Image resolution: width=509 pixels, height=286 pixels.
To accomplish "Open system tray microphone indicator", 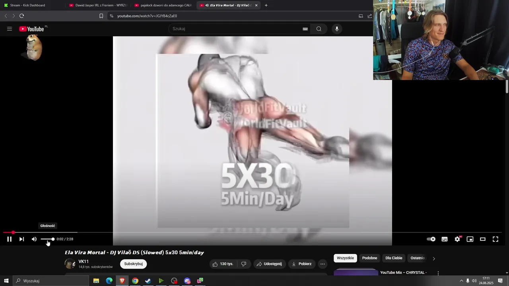I will 468,281.
